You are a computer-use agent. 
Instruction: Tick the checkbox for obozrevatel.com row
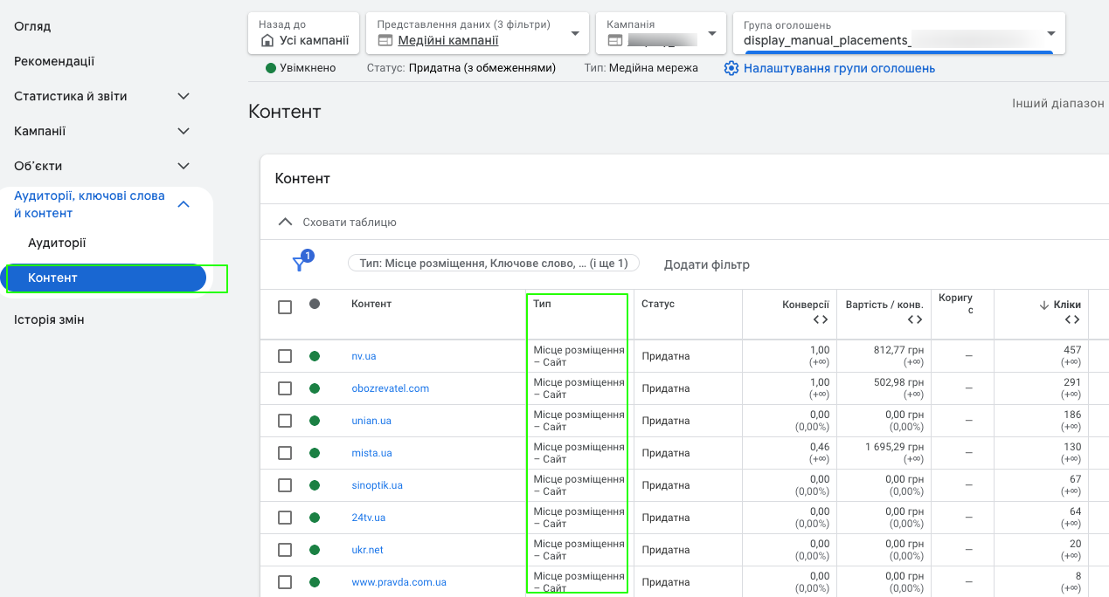coord(285,388)
